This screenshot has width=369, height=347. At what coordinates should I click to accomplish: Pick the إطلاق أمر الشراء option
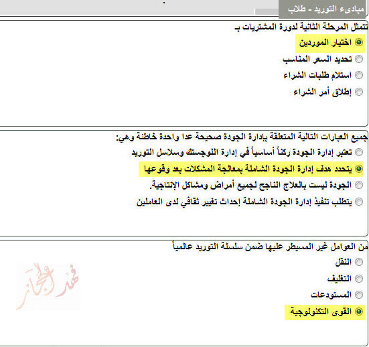tap(359, 92)
